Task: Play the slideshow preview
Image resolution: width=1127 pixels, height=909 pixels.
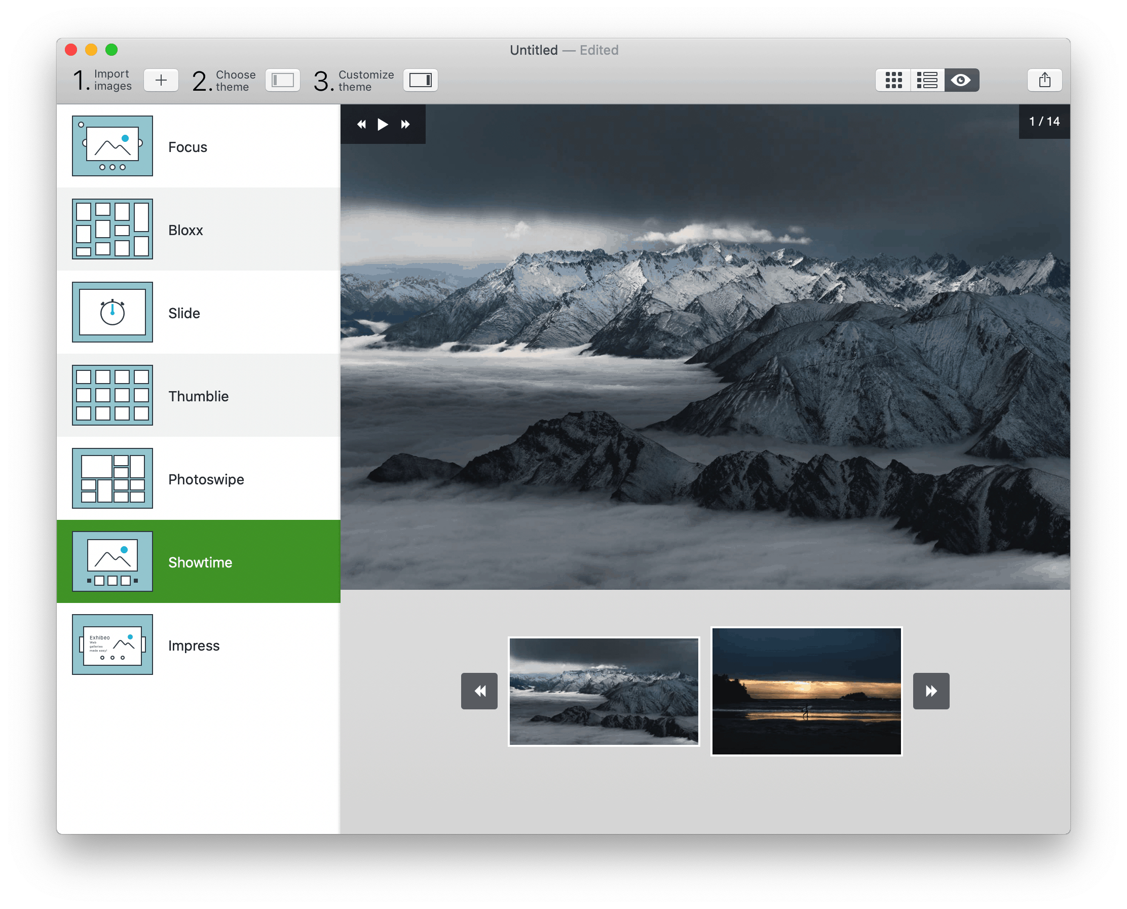Action: 383,124
